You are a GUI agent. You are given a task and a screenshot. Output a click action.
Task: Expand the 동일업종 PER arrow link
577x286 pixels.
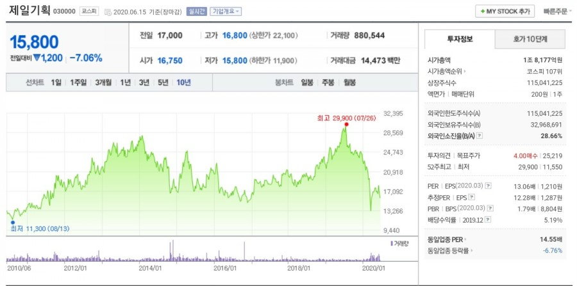coord(465,239)
